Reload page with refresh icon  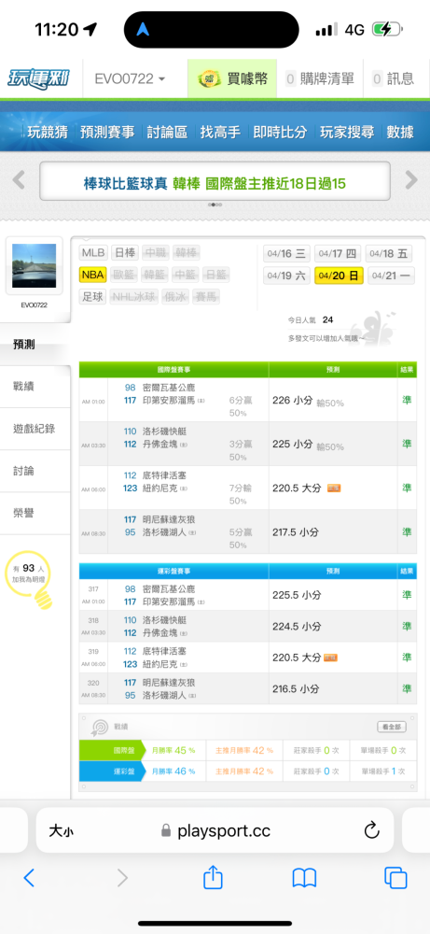pos(372,829)
